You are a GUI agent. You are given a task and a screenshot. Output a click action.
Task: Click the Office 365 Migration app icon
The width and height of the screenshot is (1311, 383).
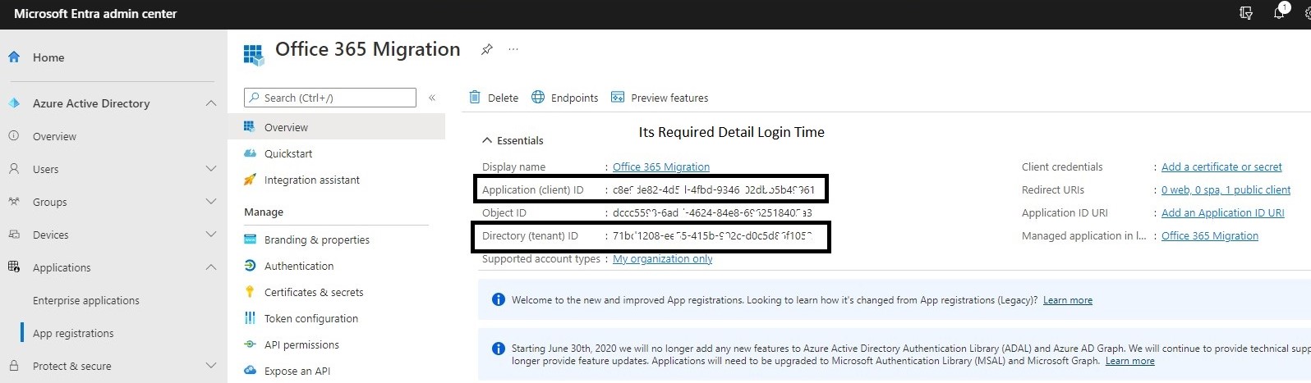(254, 55)
